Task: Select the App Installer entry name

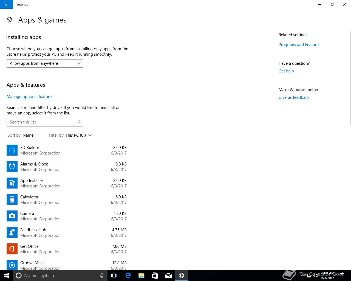Action: click(x=32, y=181)
